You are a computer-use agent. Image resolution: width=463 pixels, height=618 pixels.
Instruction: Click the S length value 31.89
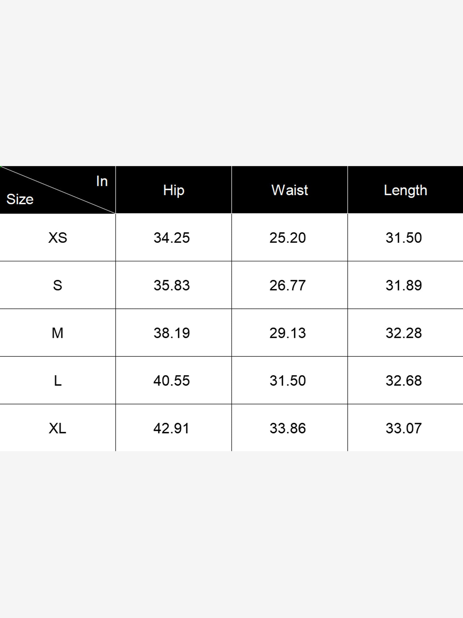click(403, 285)
